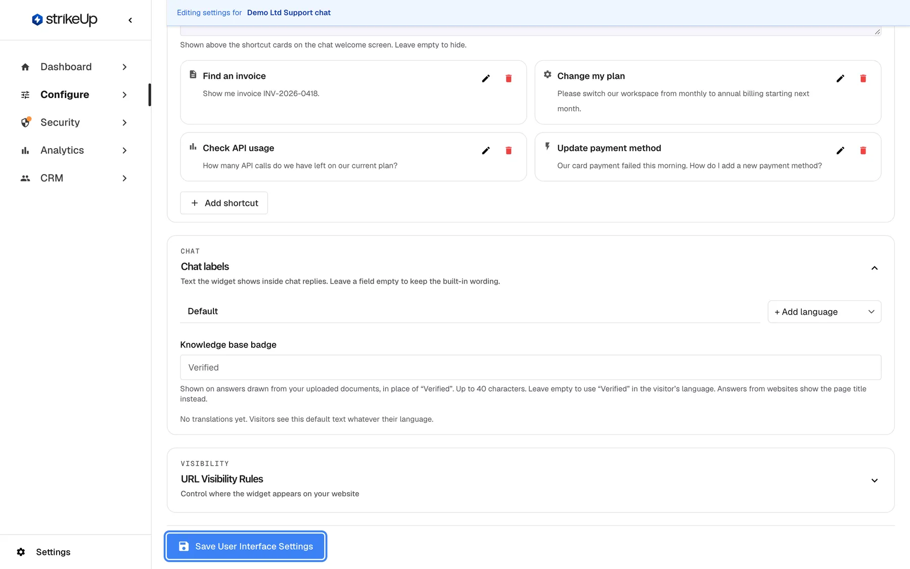The image size is (910, 569).
Task: Open the CRM menu item
Action: (75, 178)
